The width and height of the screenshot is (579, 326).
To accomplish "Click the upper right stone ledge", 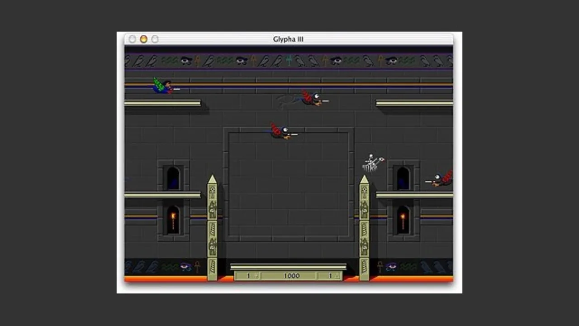I will (414, 103).
